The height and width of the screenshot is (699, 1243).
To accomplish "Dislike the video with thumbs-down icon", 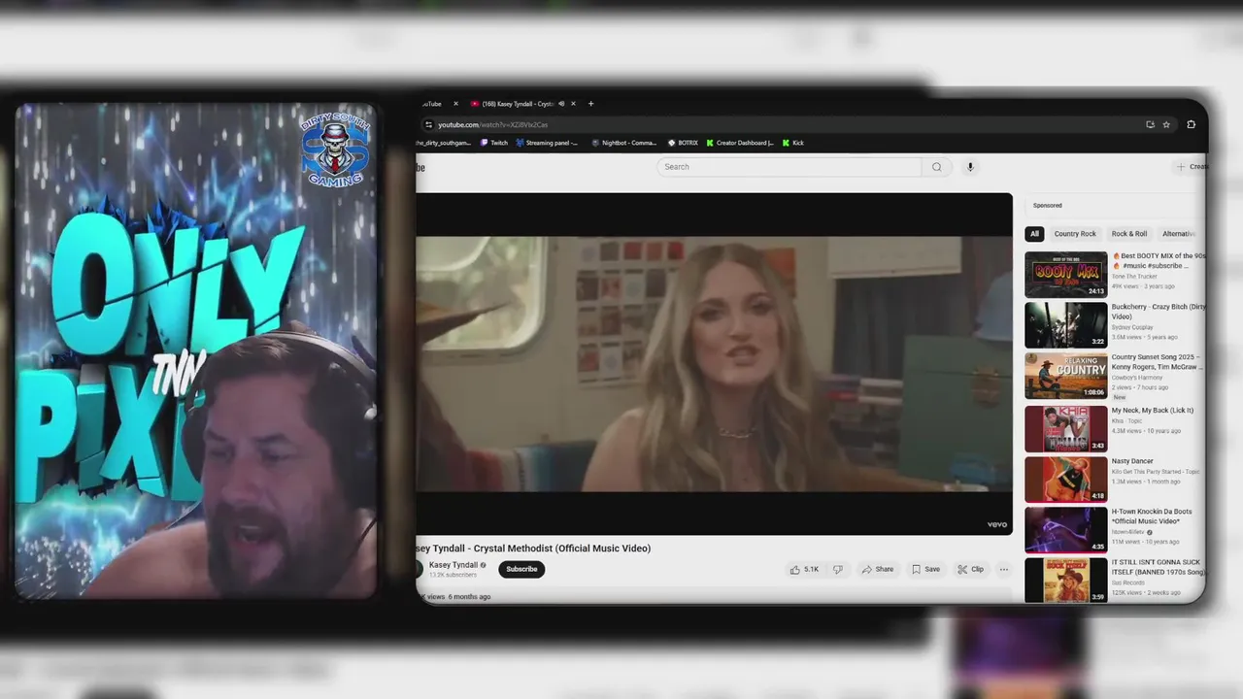I will pos(838,570).
